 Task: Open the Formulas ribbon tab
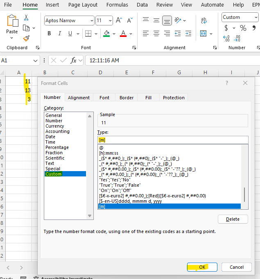[117, 5]
